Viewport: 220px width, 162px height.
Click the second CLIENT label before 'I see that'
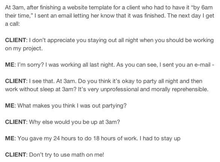[x=15, y=81]
